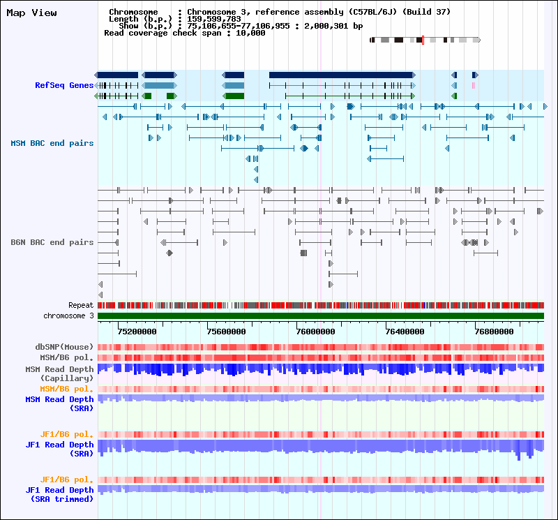Click the chromosome 3 ideogram thumbnail
This screenshot has height=520, width=558.
[425, 40]
